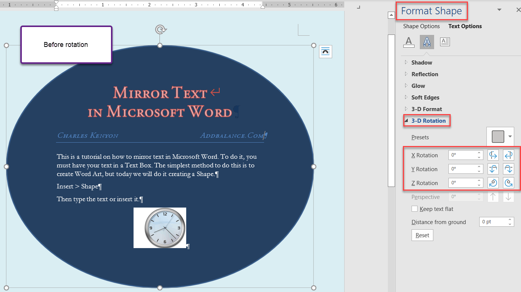Click the right-middle sizing handle of shape
521x292 pixels.
coord(314,166)
